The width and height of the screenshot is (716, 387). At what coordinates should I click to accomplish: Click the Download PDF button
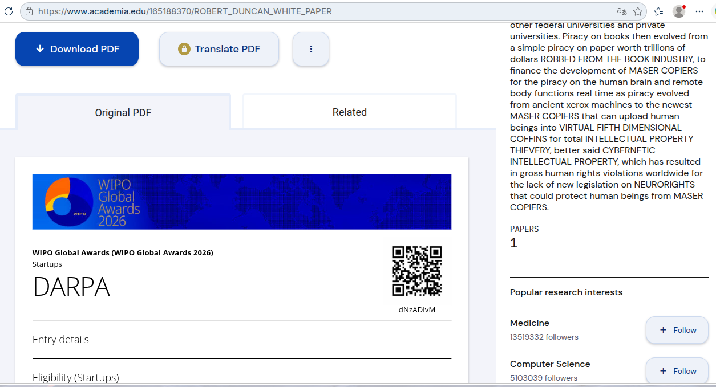(77, 49)
